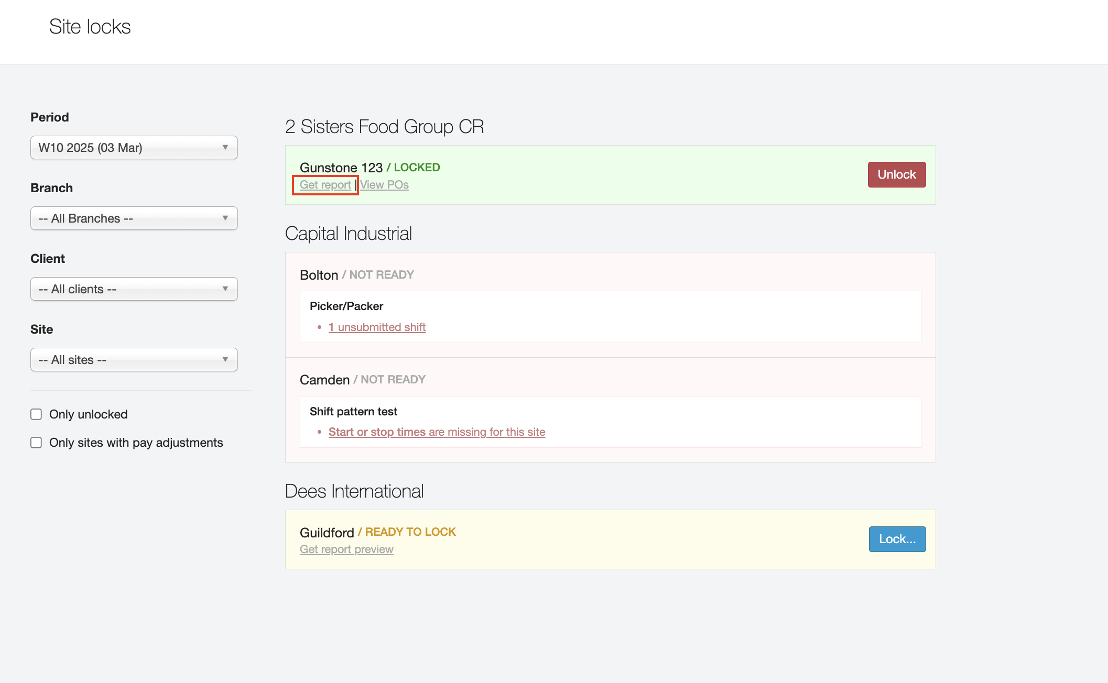Click the Branch dropdown arrow icon
The image size is (1108, 683).
pos(225,218)
